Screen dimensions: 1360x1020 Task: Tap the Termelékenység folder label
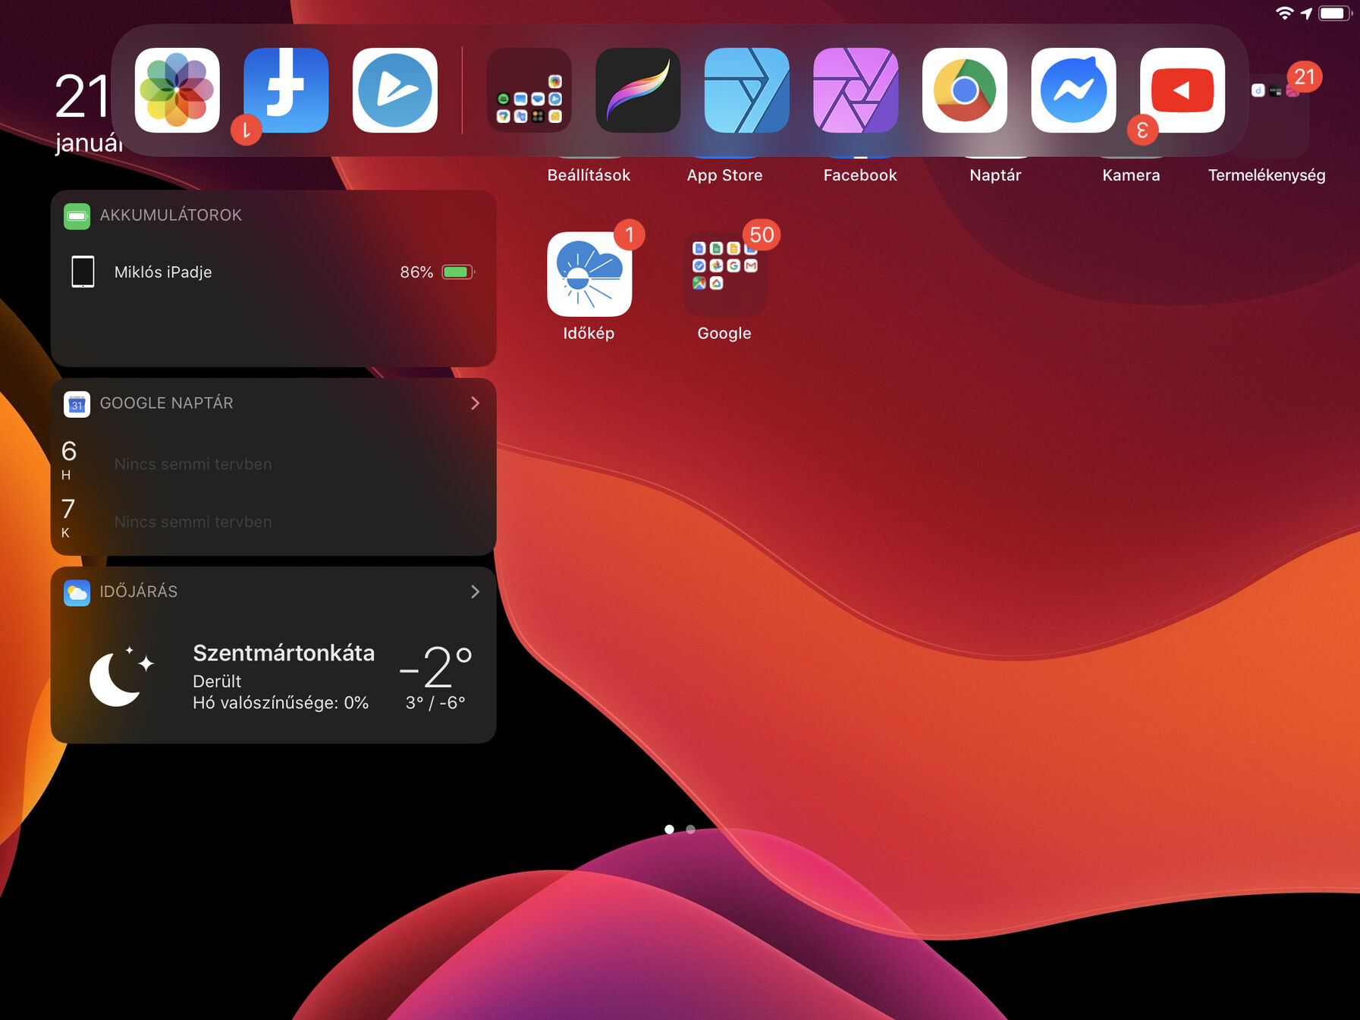pos(1267,175)
